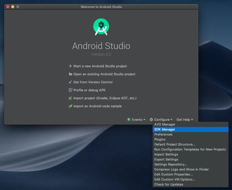This screenshot has height=190, width=232.
Task: Choose Import Settings menu entry
Action: (x=191, y=154)
